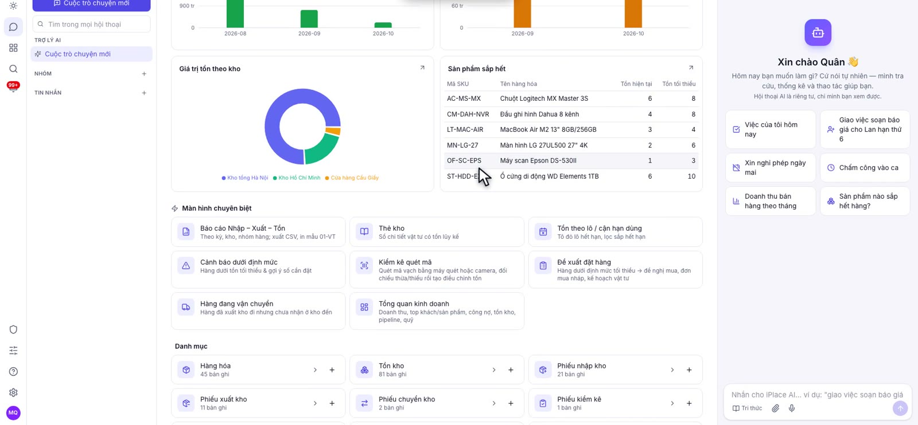Click the send message arrow button
918x425 pixels.
point(900,408)
